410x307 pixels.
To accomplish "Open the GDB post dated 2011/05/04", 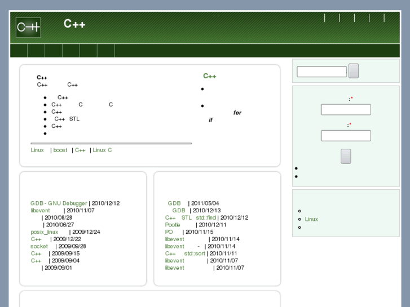I will tap(174, 203).
